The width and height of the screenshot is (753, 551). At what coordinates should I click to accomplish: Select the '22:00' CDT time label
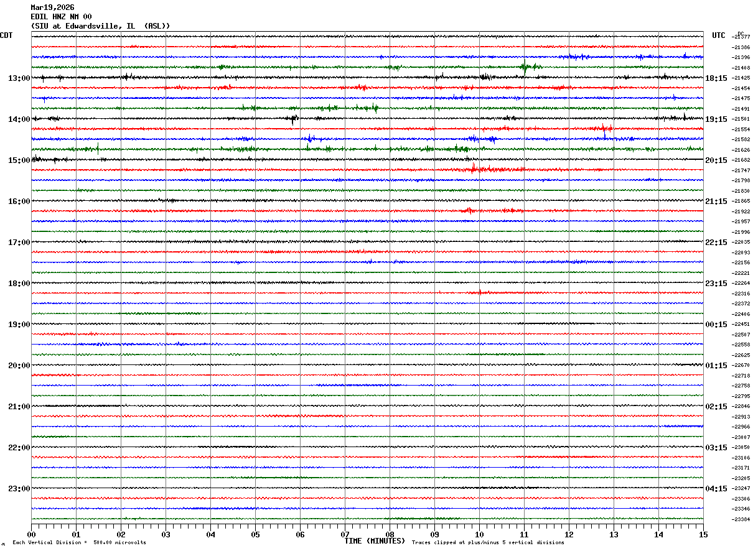[19, 448]
